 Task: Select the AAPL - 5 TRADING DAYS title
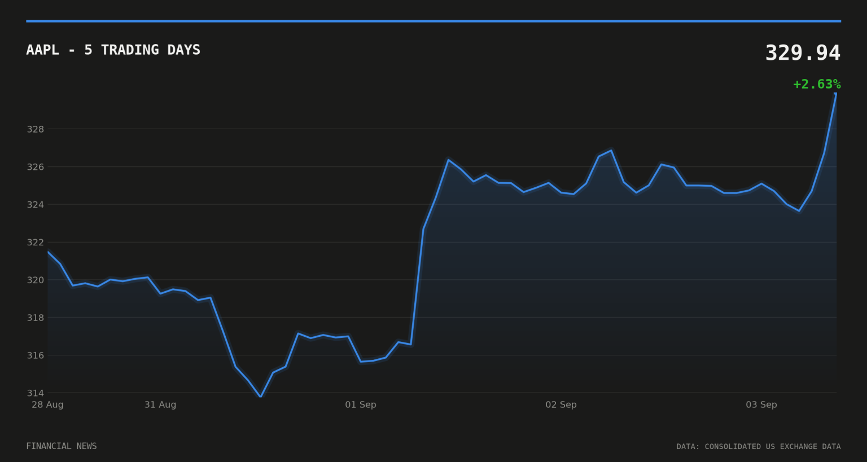pyautogui.click(x=113, y=50)
